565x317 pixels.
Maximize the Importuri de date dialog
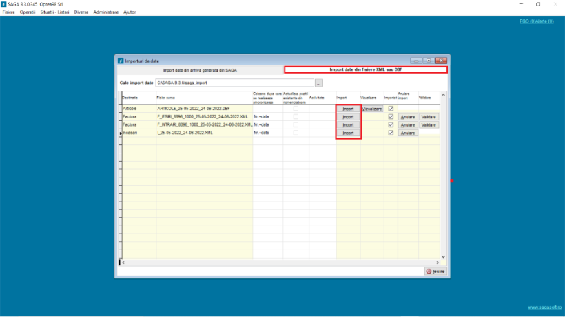(x=429, y=61)
